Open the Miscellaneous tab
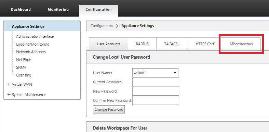 [x=241, y=44]
